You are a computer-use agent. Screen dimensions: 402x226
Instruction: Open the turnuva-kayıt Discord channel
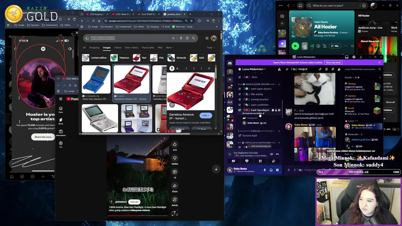click(x=250, y=136)
